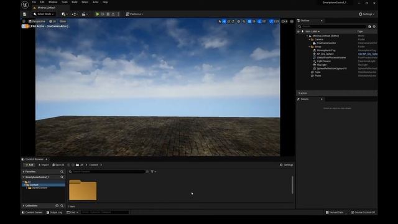This screenshot has width=398, height=224.
Task: Open the Blueprints toolbar dropdown
Action: pos(75,14)
